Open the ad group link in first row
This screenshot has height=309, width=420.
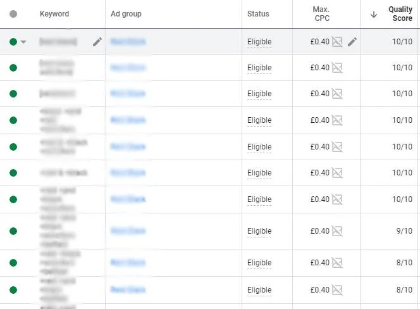coord(127,42)
